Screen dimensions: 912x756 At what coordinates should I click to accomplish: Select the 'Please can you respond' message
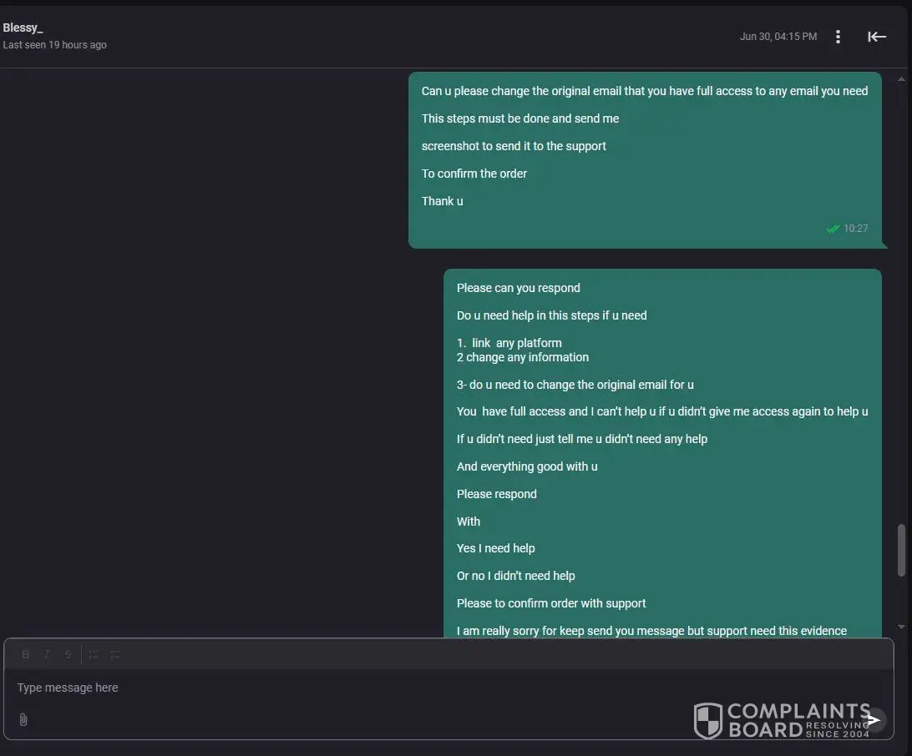(x=518, y=288)
